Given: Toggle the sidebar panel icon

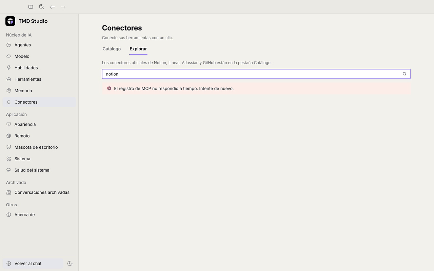Looking at the screenshot, I should [x=31, y=7].
